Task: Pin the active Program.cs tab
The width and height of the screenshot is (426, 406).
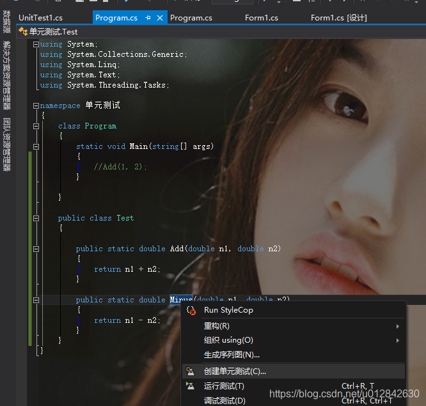Action: coord(148,18)
